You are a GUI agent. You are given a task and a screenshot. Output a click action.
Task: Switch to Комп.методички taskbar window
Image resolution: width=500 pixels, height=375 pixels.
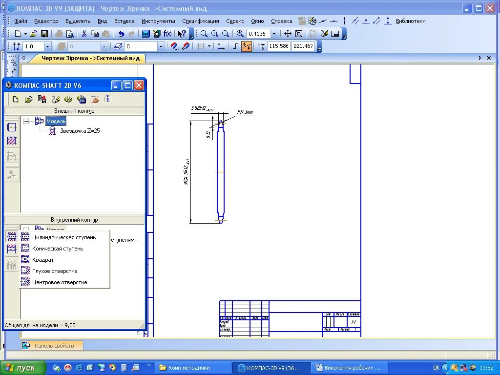192,368
